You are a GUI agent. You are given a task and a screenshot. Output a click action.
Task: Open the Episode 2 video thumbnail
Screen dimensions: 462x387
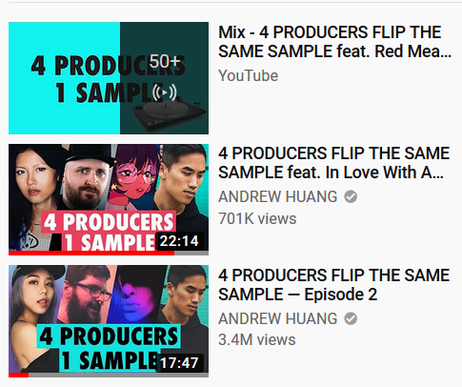[x=109, y=321]
